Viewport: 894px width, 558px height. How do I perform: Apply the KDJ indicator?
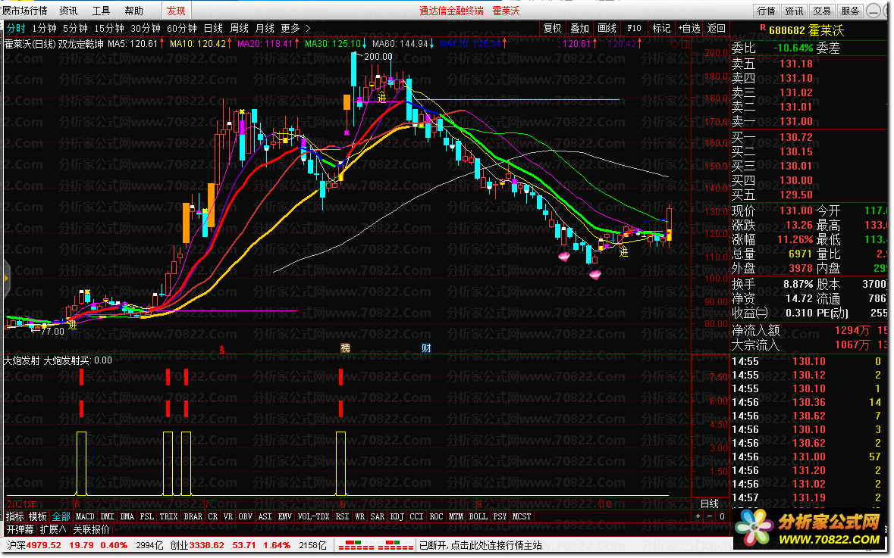click(x=397, y=516)
